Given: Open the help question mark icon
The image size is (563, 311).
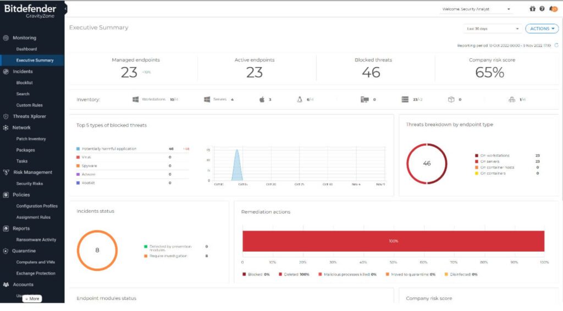Looking at the screenshot, I should [542, 9].
